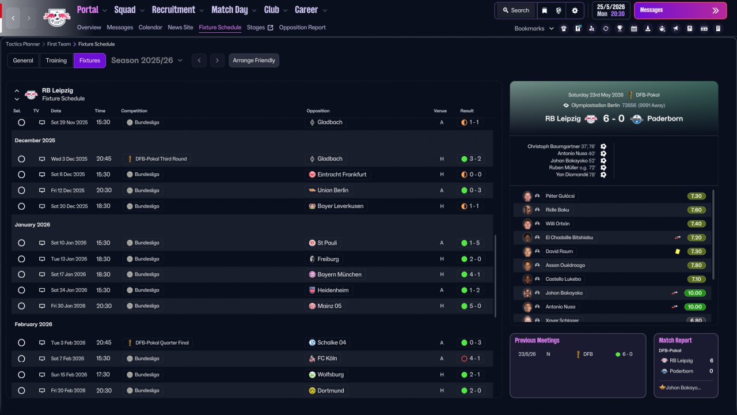Open the purple Messages button
The height and width of the screenshot is (415, 737).
tap(680, 10)
